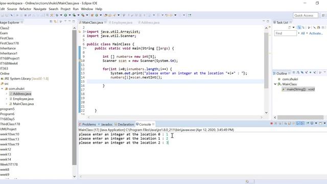Expand the Employee.java tree node
327x184 pixels.
pos(7,99)
